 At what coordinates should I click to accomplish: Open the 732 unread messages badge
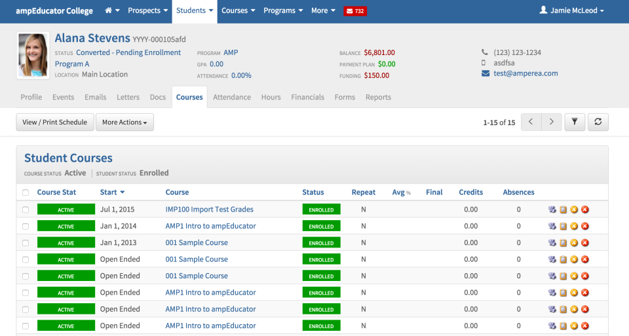click(355, 11)
